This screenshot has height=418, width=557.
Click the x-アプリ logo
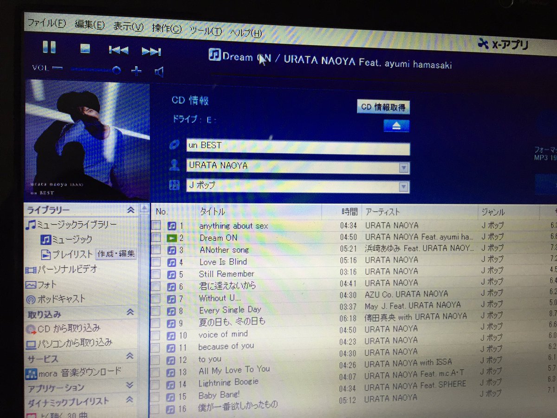(504, 45)
